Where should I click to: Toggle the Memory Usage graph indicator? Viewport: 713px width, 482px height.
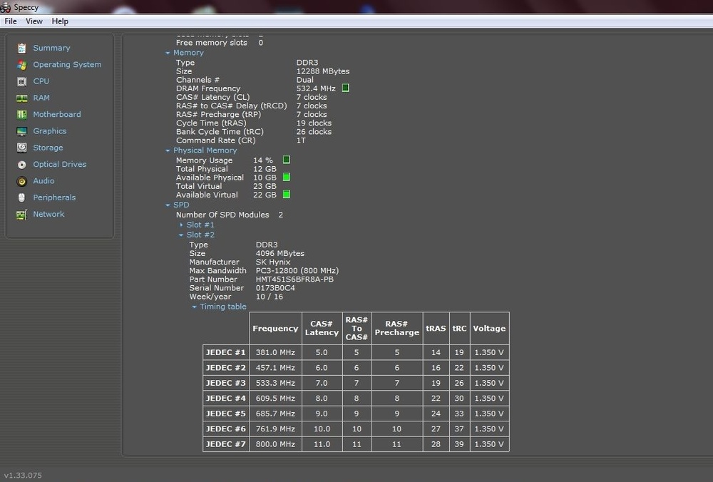(x=287, y=160)
